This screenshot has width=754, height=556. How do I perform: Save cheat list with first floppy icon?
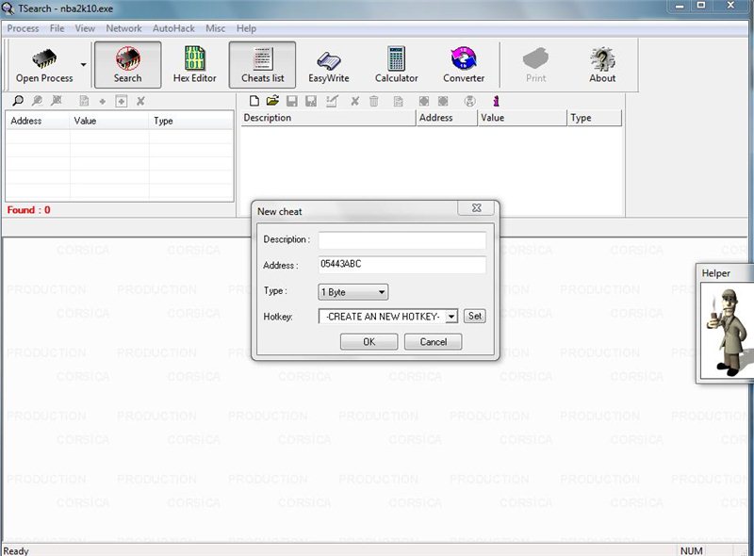(292, 101)
